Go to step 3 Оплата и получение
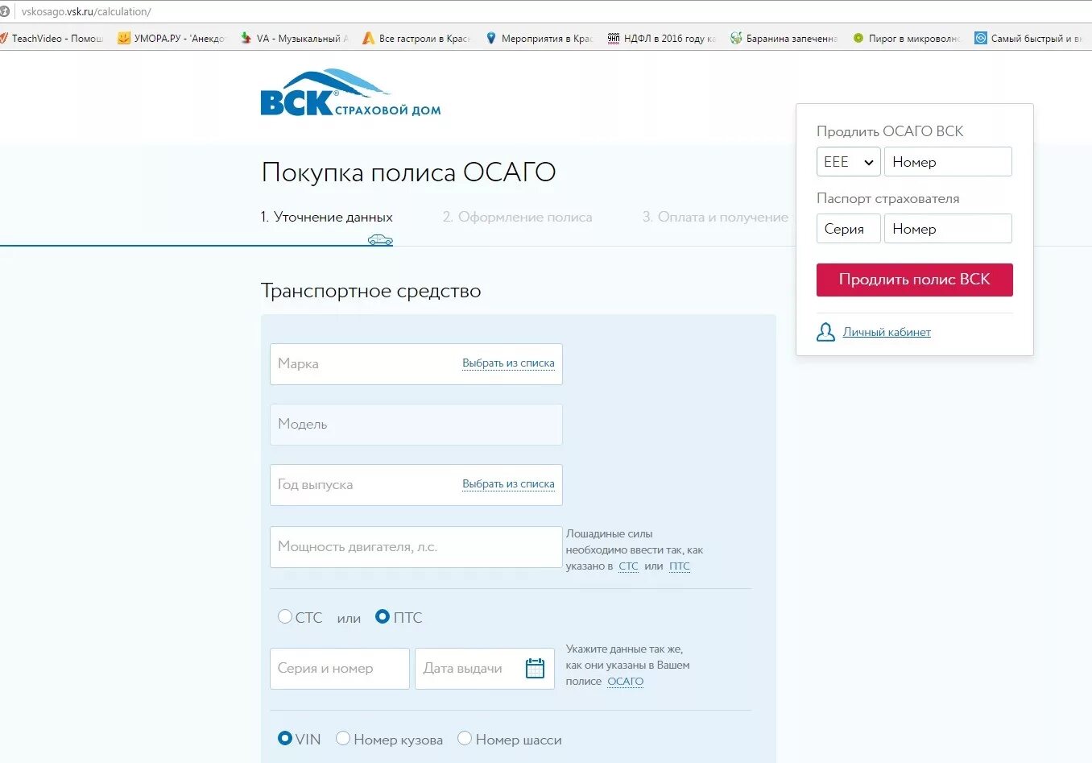 [x=715, y=217]
